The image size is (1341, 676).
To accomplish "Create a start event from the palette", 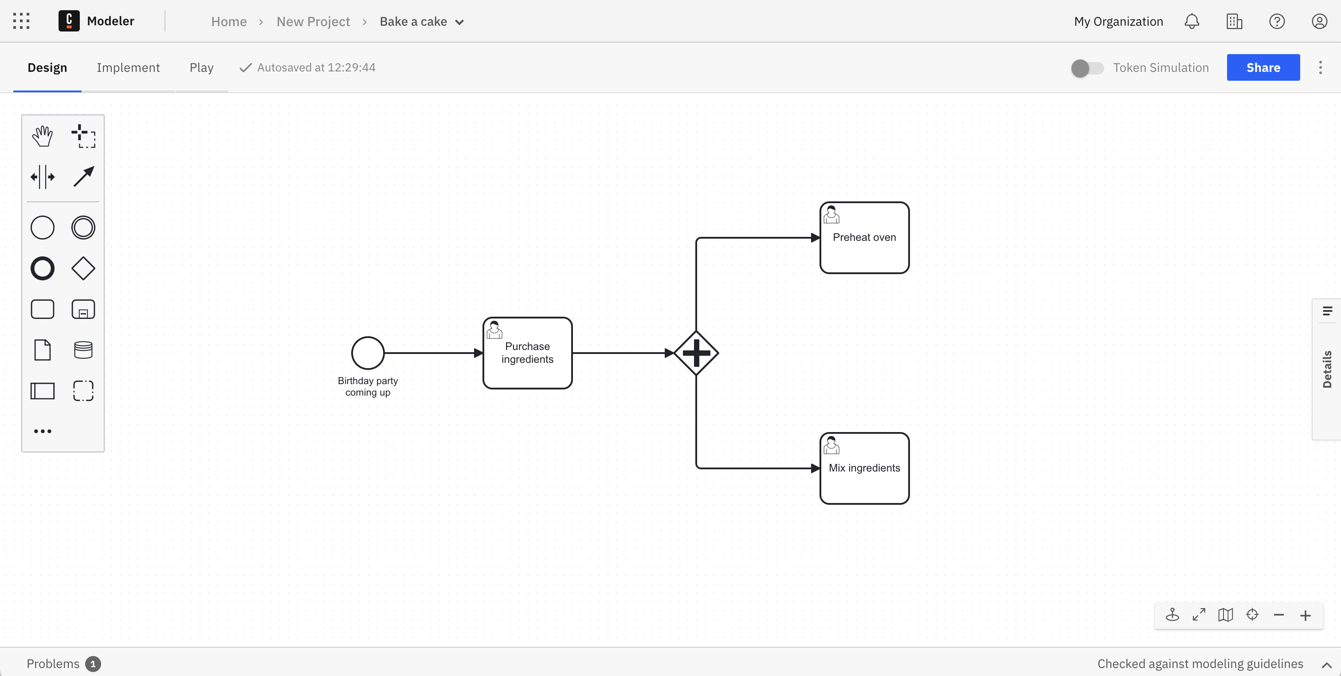I will 42,227.
